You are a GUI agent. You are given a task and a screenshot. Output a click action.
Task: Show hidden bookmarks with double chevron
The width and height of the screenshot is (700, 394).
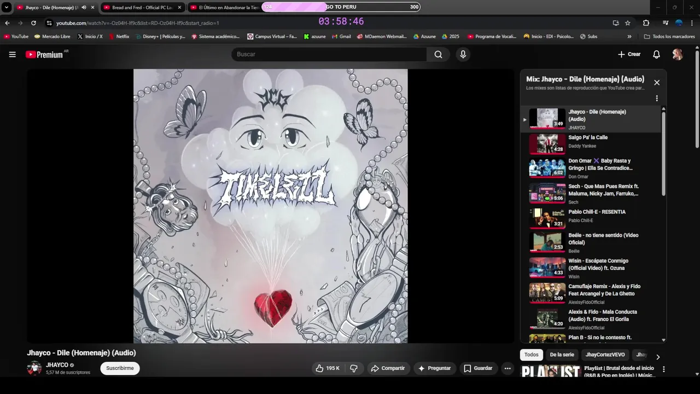(629, 37)
